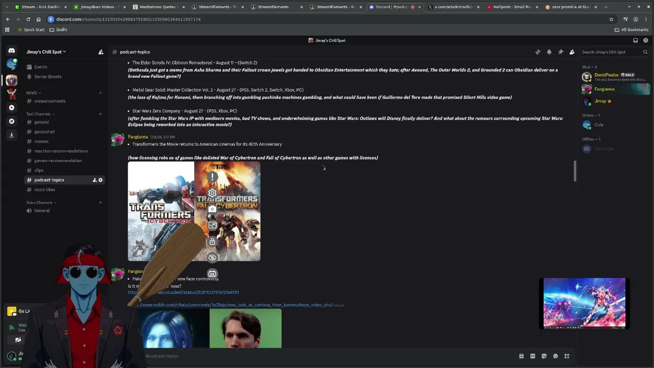Open the Apps launcher icon in message bar

point(567,356)
